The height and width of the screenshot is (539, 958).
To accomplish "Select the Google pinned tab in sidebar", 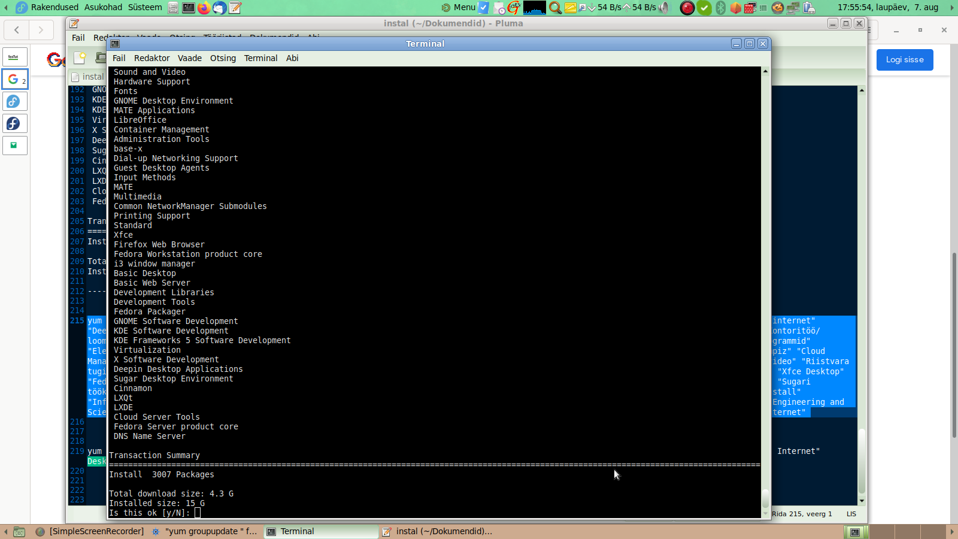I will [x=15, y=79].
